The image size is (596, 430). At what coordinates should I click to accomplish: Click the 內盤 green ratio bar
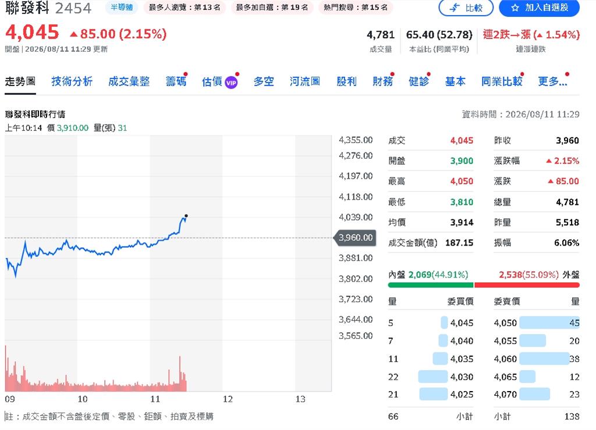point(431,285)
